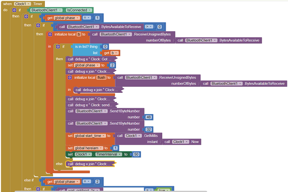This screenshot has height=192, width=288.
Task: Open gear icon on 'initialize local flush' block
Action: coord(70,78)
